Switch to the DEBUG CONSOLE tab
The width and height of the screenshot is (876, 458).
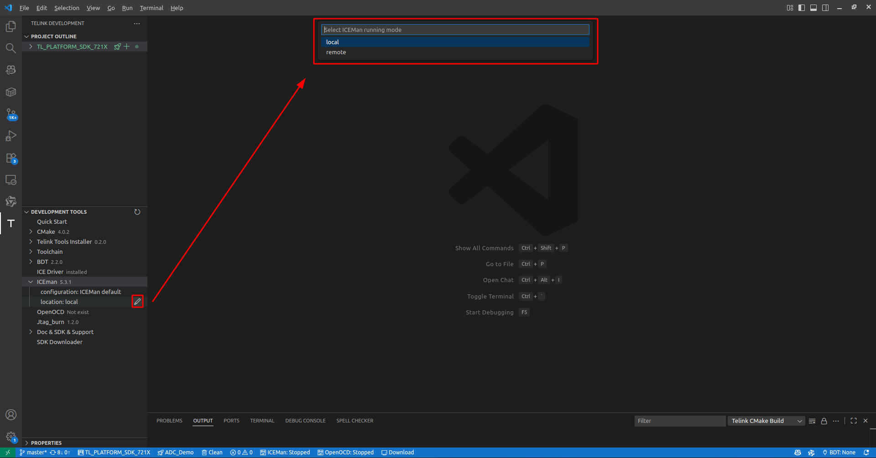pos(305,421)
